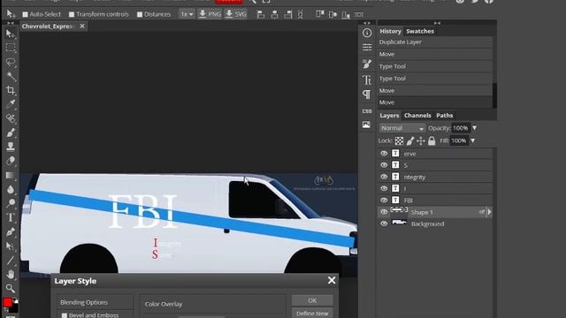Select the Shape 1 layer thumbnail
The height and width of the screenshot is (318, 566).
click(399, 211)
